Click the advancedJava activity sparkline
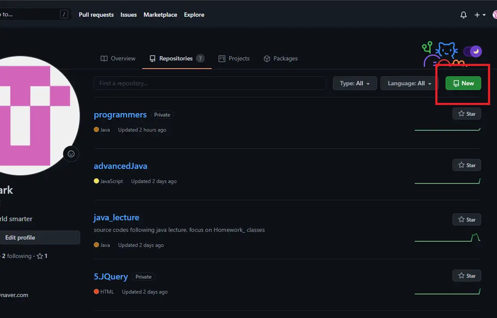Viewport: 497px width, 318px height. point(448,181)
